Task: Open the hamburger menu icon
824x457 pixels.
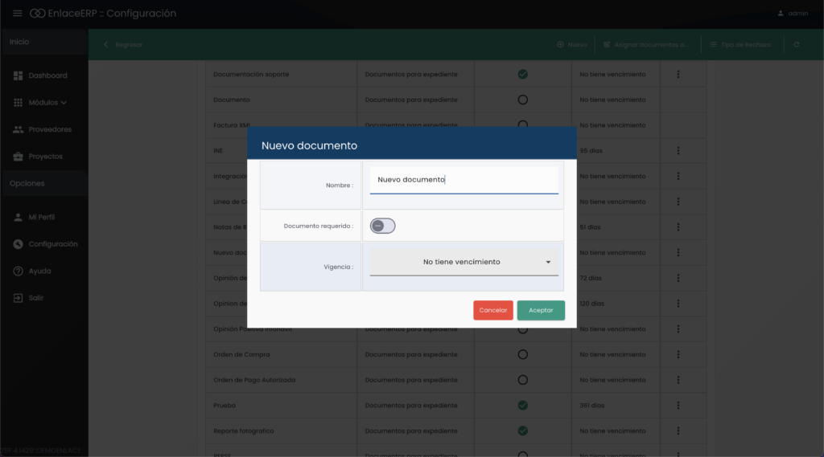Action: [17, 14]
